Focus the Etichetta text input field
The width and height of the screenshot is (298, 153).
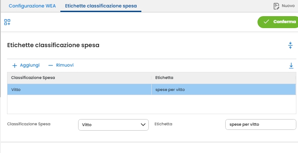coord(260,124)
